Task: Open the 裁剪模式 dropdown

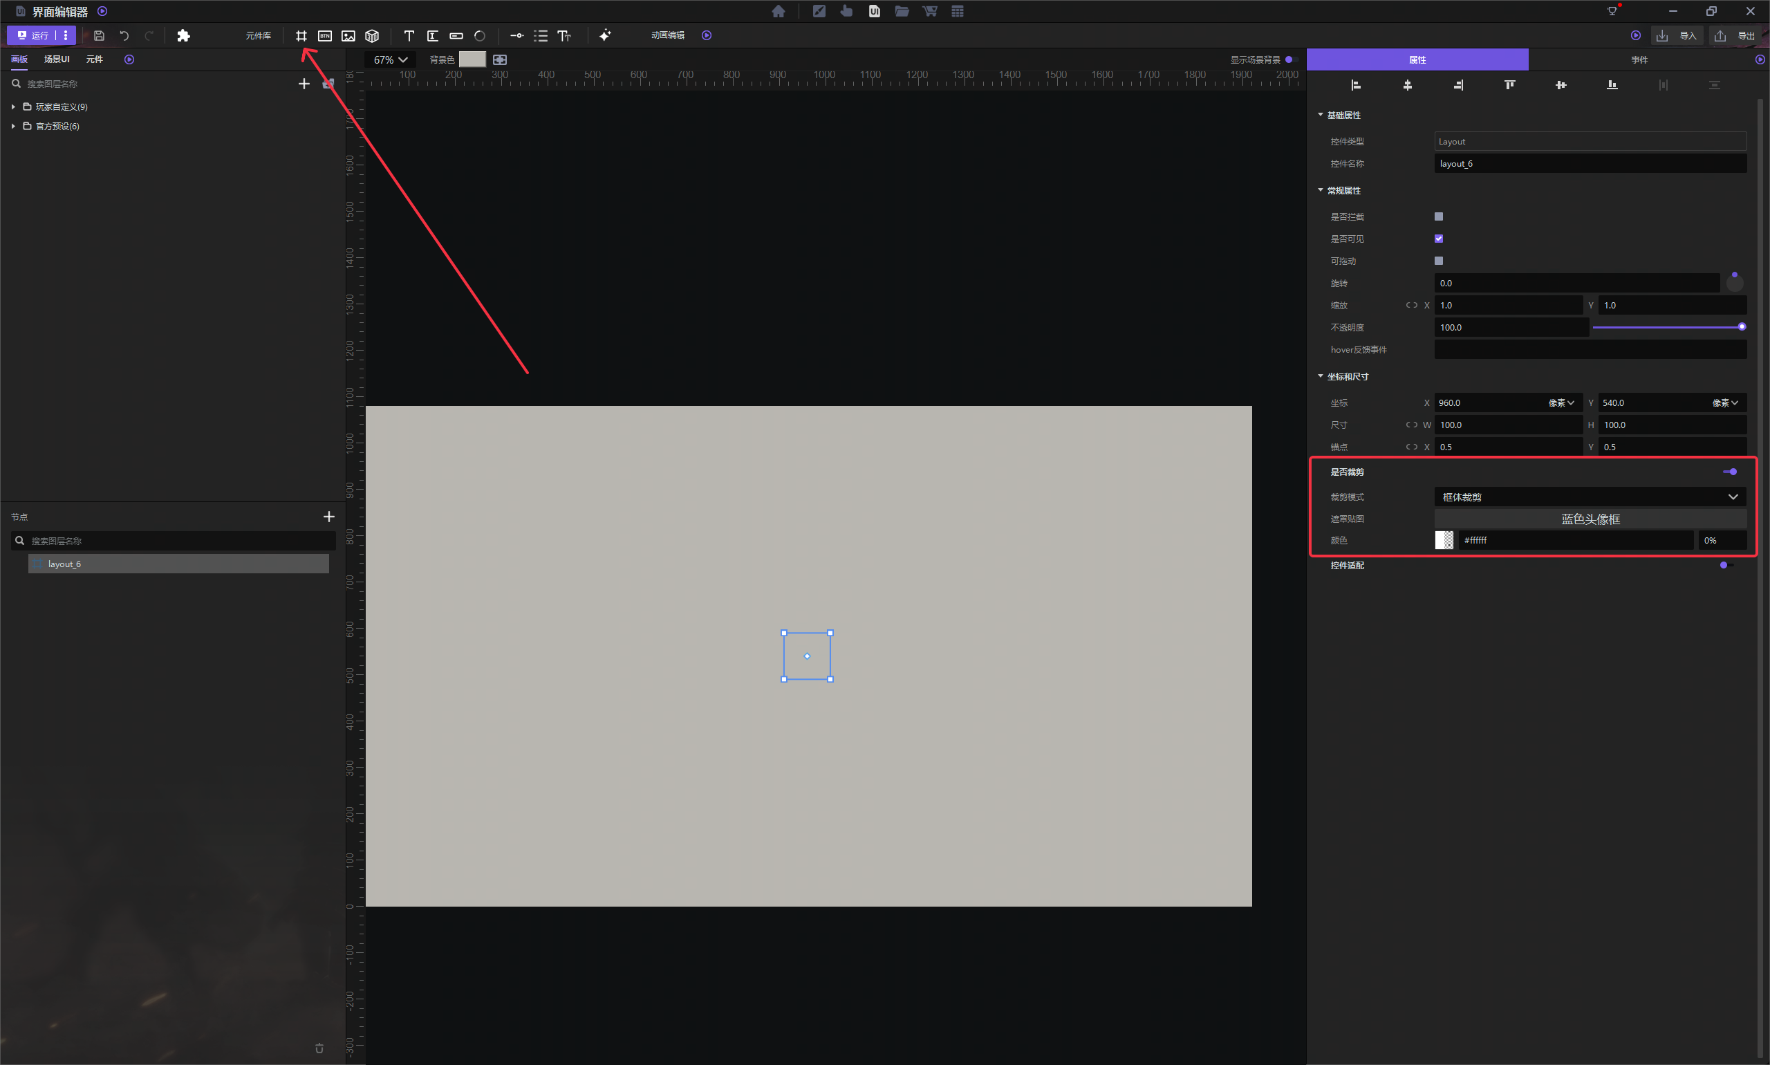Action: coord(1590,497)
